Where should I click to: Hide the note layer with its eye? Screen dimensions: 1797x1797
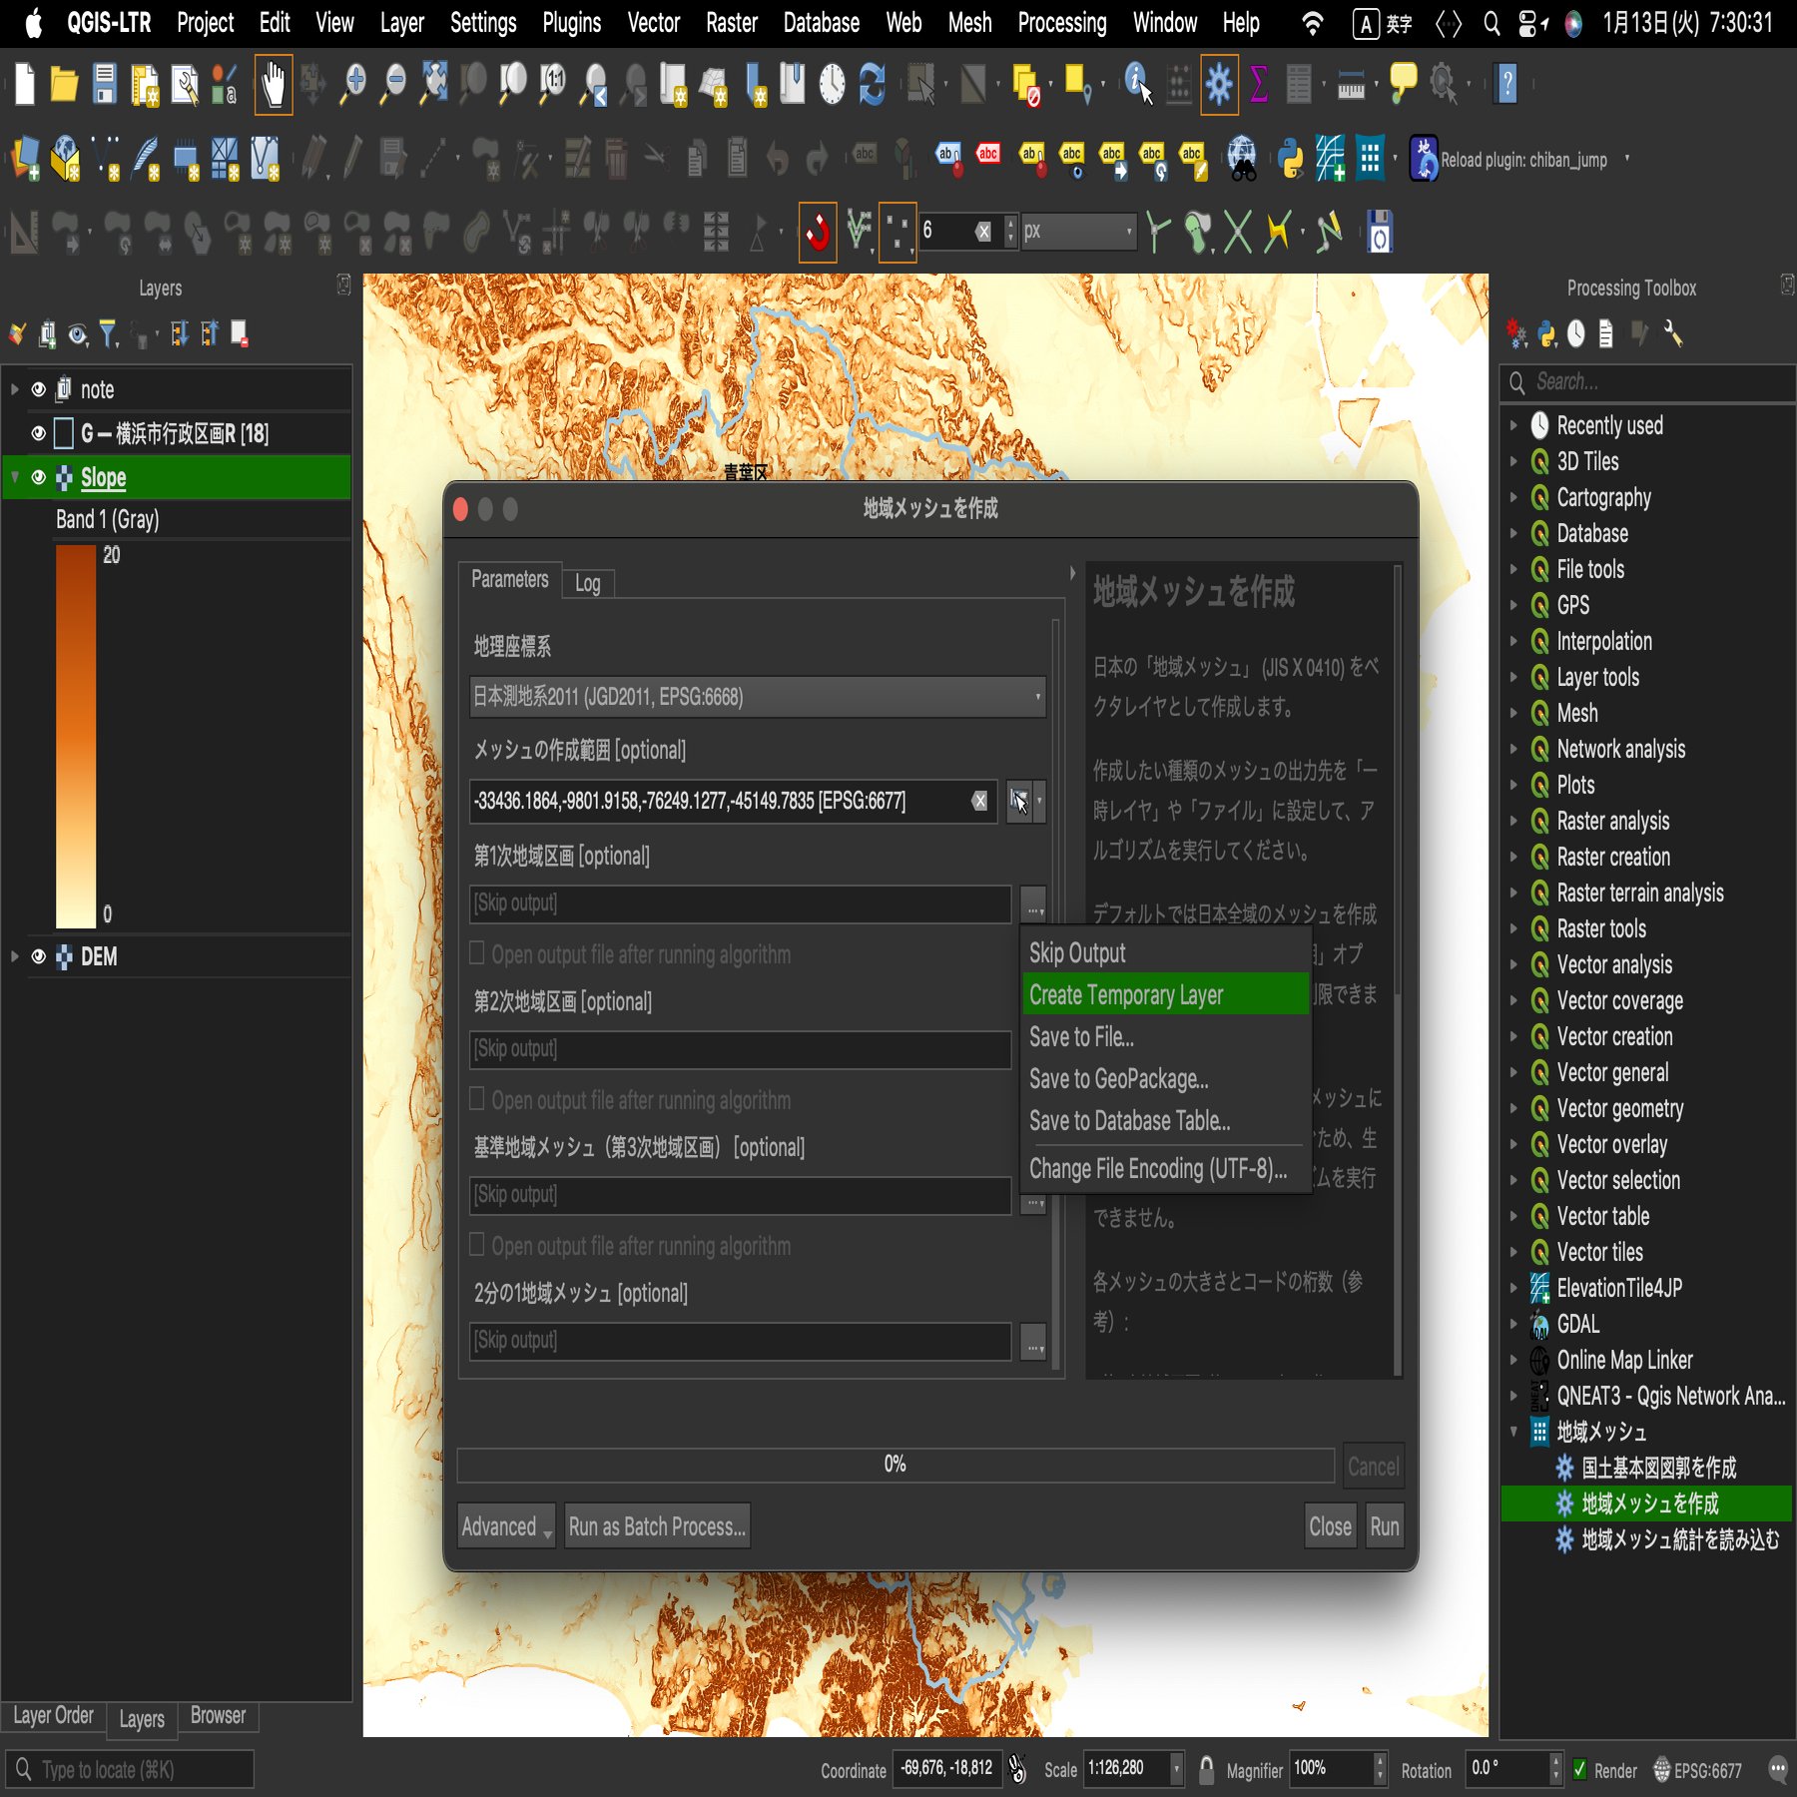pyautogui.click(x=38, y=389)
